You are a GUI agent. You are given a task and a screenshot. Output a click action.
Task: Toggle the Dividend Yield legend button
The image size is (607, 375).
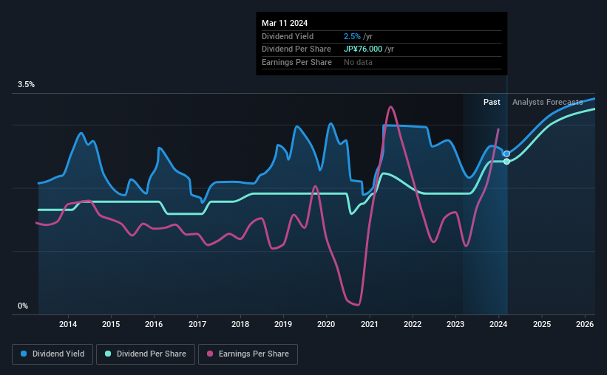click(52, 354)
